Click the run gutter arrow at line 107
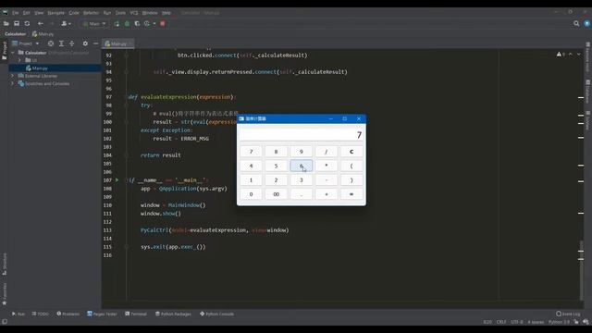This screenshot has width=592, height=333. click(117, 180)
